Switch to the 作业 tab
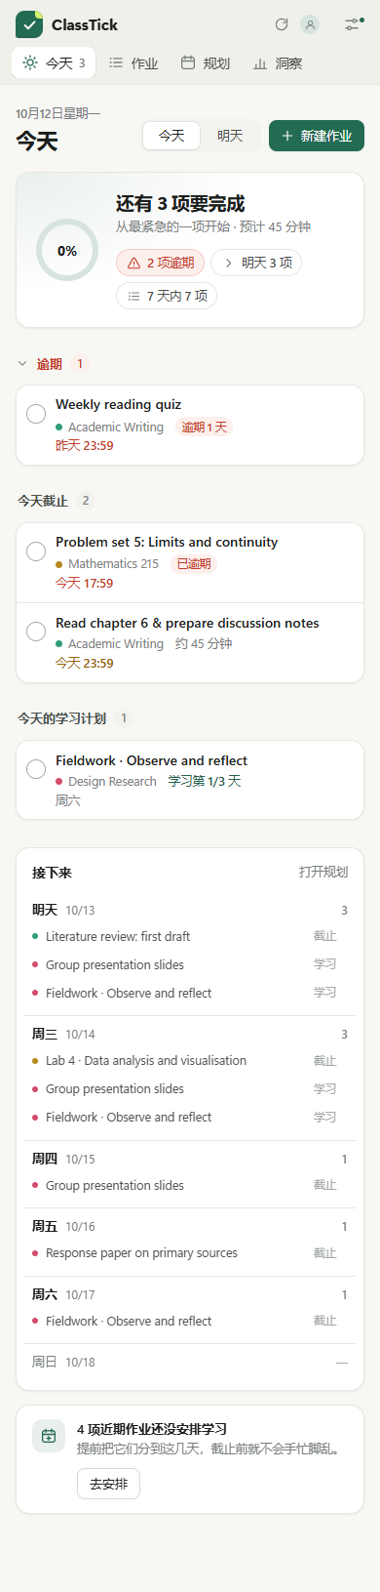The image size is (380, 1592). (x=133, y=63)
